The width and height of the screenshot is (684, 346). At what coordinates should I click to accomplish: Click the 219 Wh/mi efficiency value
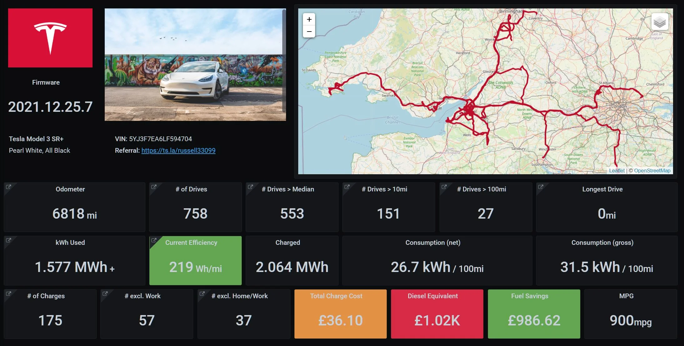(x=195, y=267)
